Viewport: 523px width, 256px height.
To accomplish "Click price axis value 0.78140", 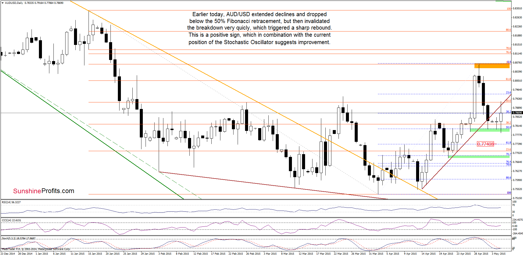I will 517,126.
